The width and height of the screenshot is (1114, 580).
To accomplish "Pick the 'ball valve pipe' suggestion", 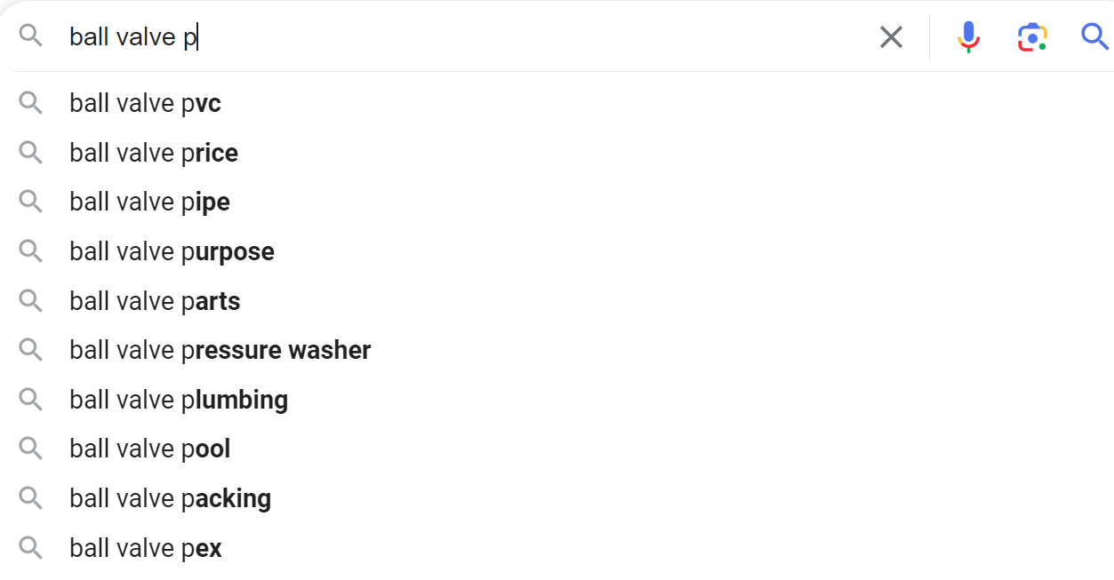I will (x=150, y=203).
